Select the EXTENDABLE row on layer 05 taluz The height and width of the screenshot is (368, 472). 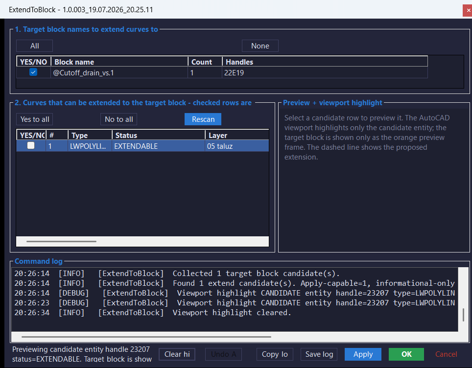142,146
